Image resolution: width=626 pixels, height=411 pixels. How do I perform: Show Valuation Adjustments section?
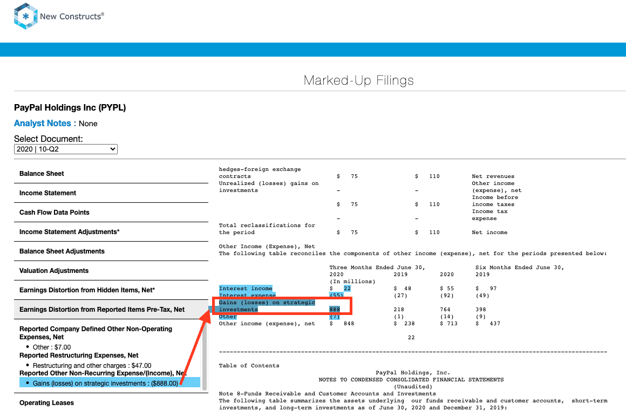[111, 271]
